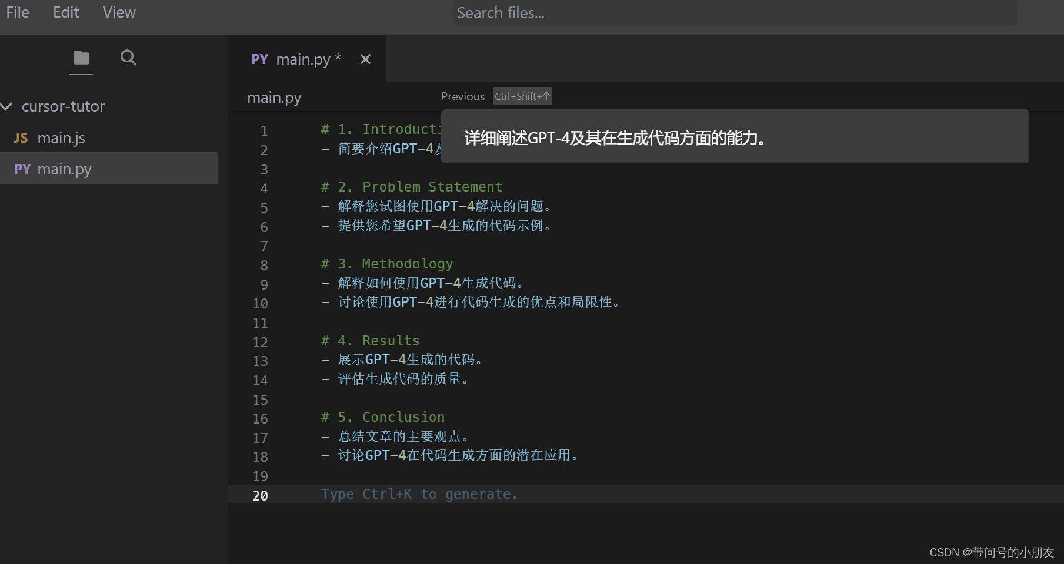This screenshot has width=1064, height=564.
Task: Place cursor on 'Type Ctrl+K to generate.' line
Action: [419, 494]
